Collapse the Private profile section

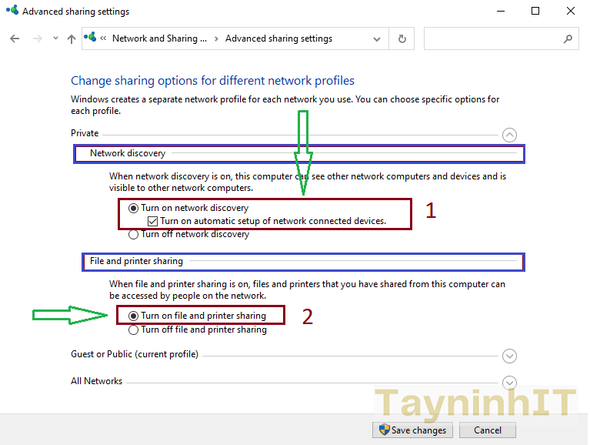(x=509, y=135)
